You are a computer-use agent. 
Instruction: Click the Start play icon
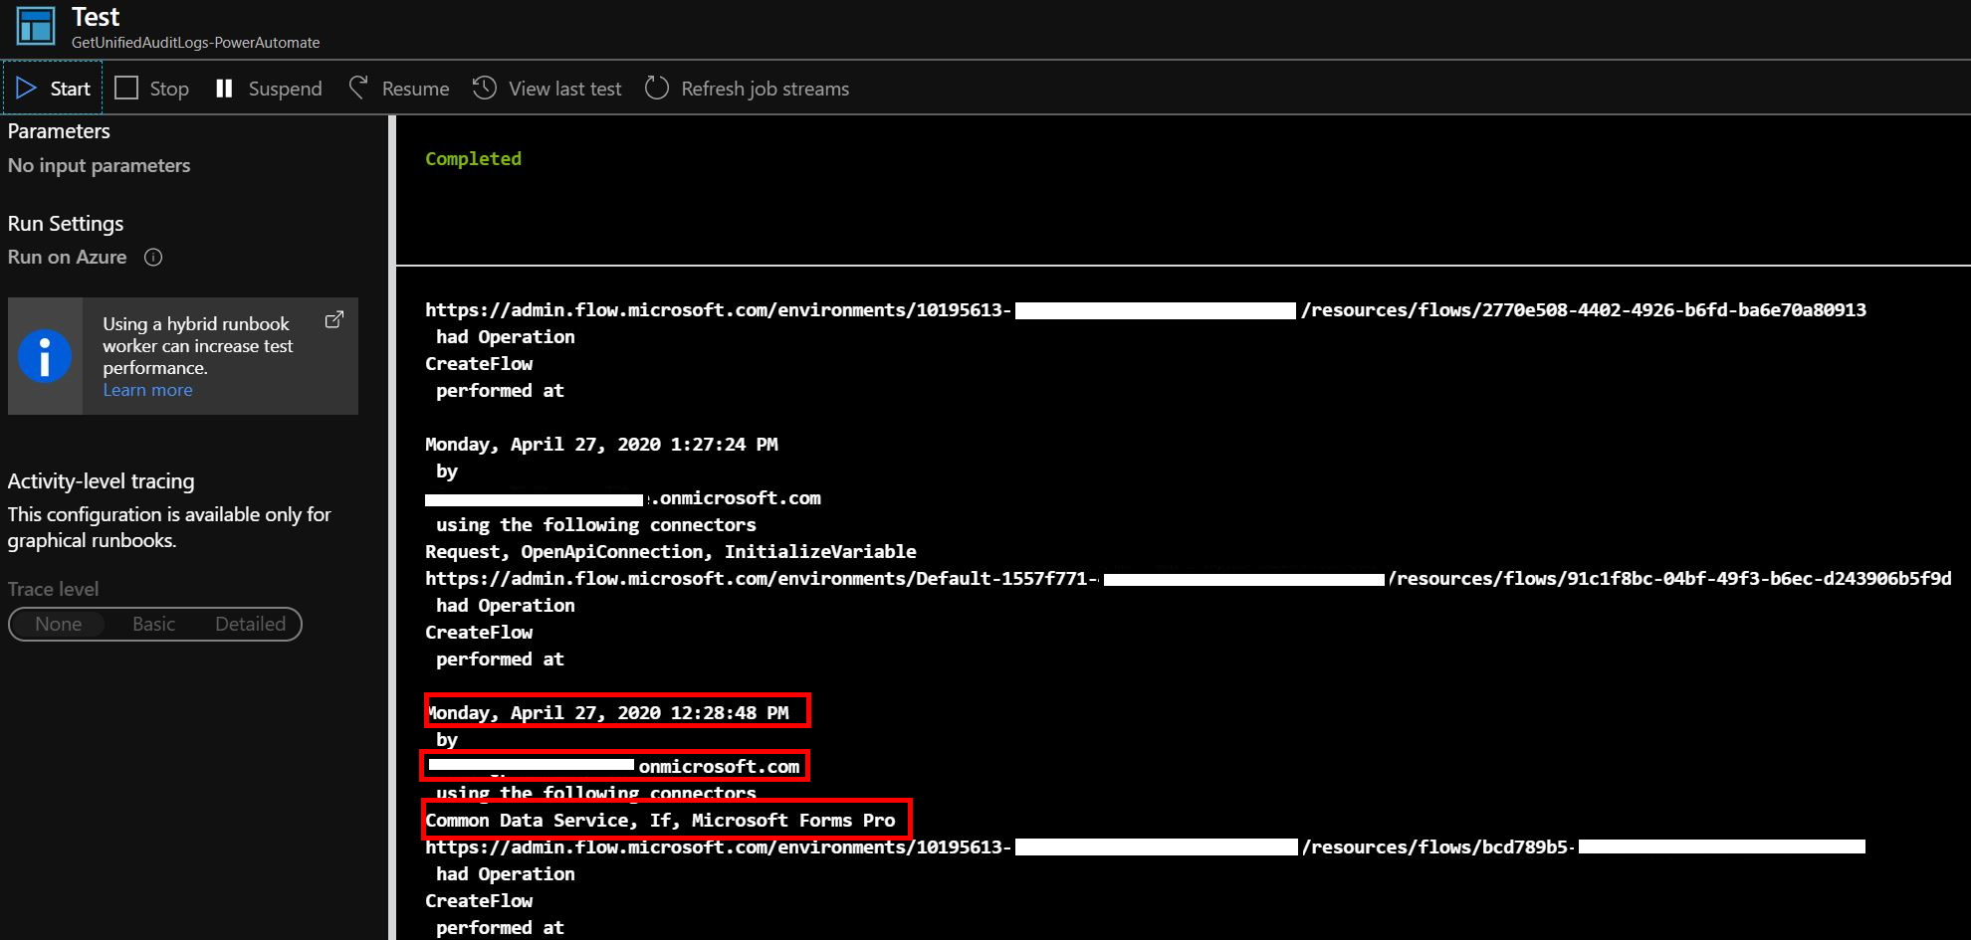tap(26, 89)
